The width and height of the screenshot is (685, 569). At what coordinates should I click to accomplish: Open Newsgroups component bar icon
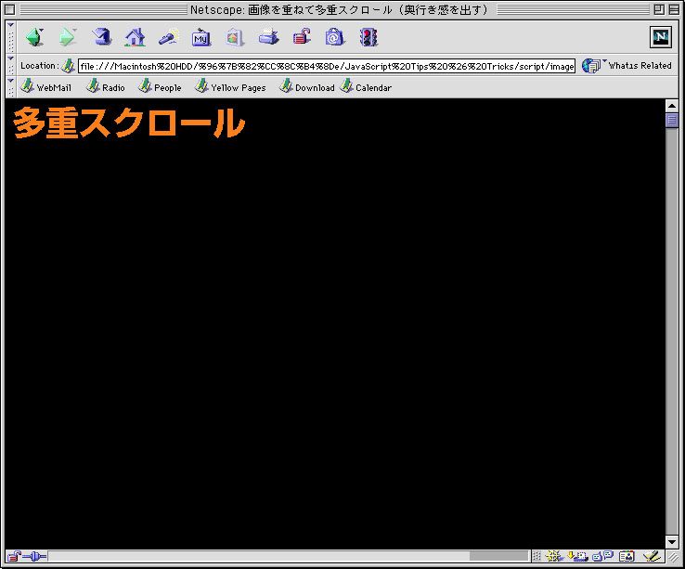point(603,556)
